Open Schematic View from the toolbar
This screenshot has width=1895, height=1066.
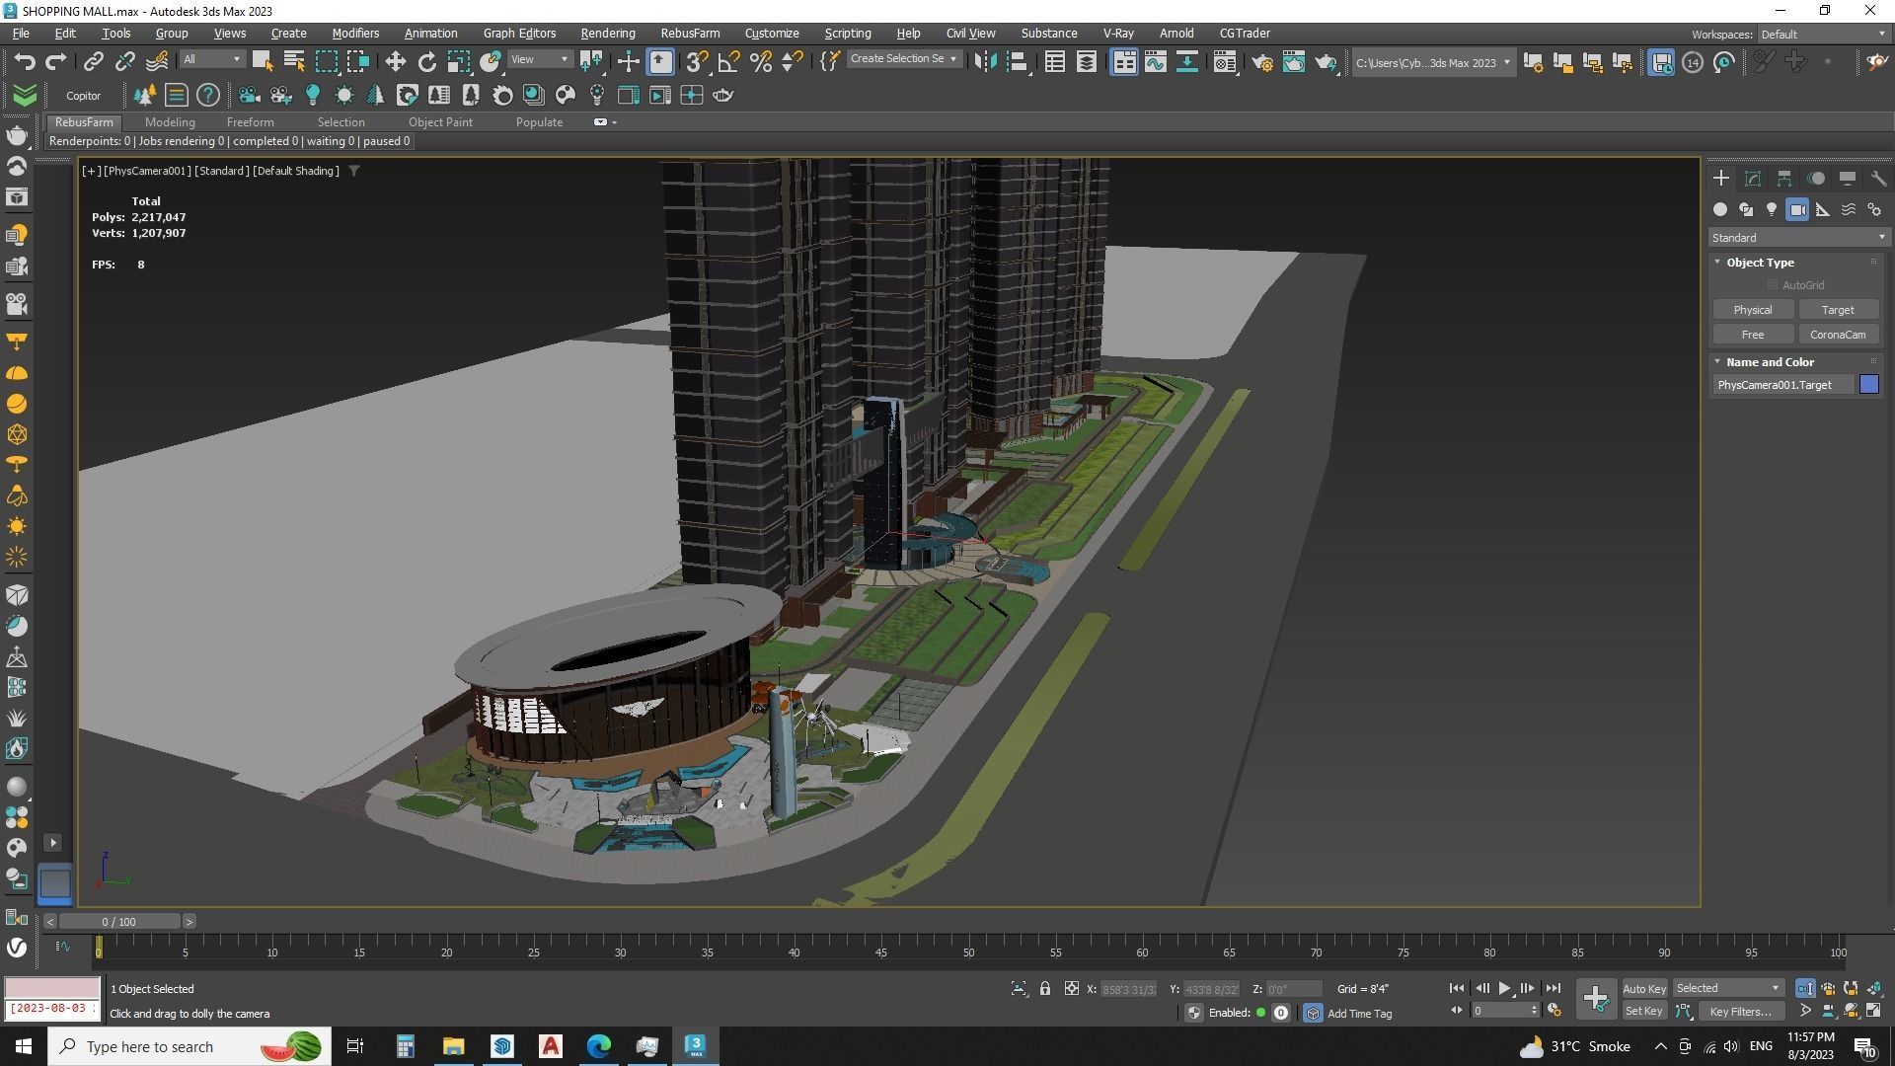(1186, 61)
